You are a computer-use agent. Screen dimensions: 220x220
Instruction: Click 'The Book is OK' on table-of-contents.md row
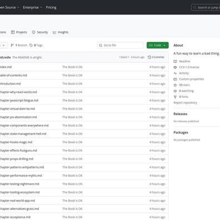[72, 76]
